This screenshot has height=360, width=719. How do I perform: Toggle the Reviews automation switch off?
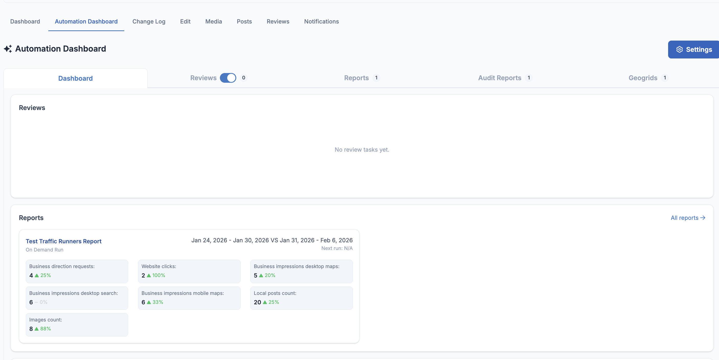point(228,78)
